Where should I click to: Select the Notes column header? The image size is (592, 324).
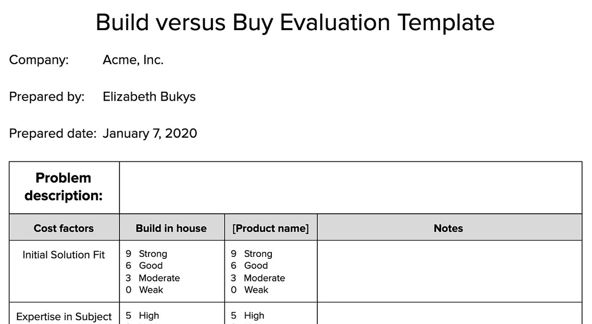click(448, 228)
